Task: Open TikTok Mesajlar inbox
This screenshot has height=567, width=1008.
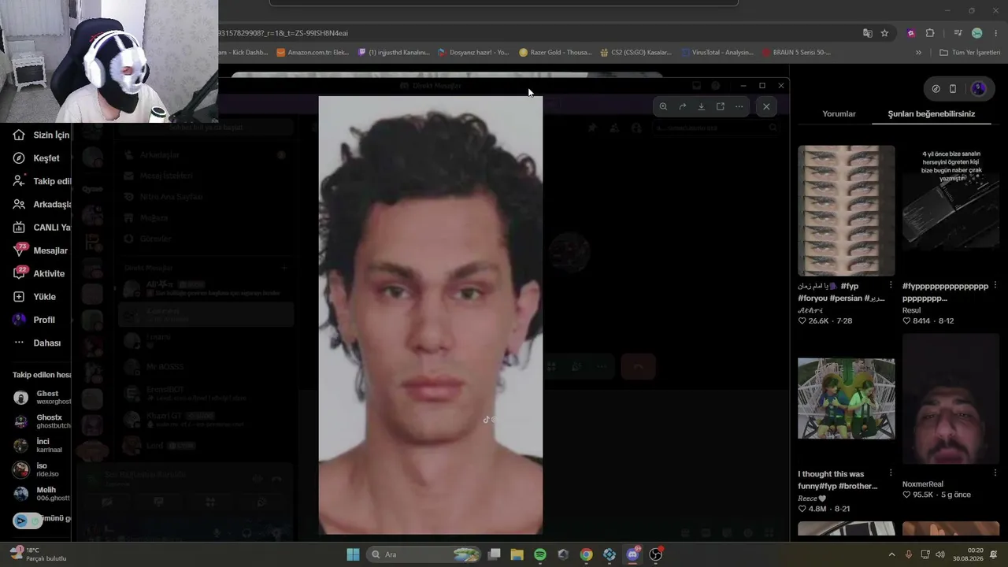Action: 40,250
